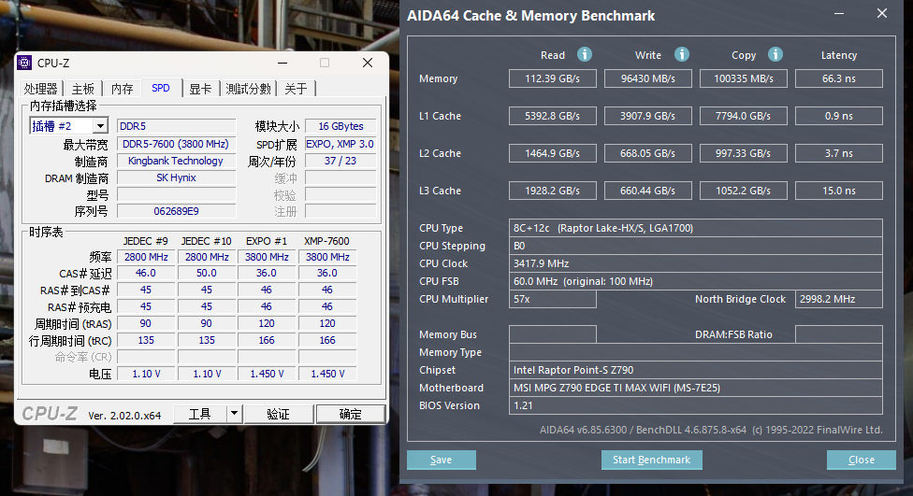Click the 确定 button
Viewport: 913px width, 496px height.
[350, 414]
